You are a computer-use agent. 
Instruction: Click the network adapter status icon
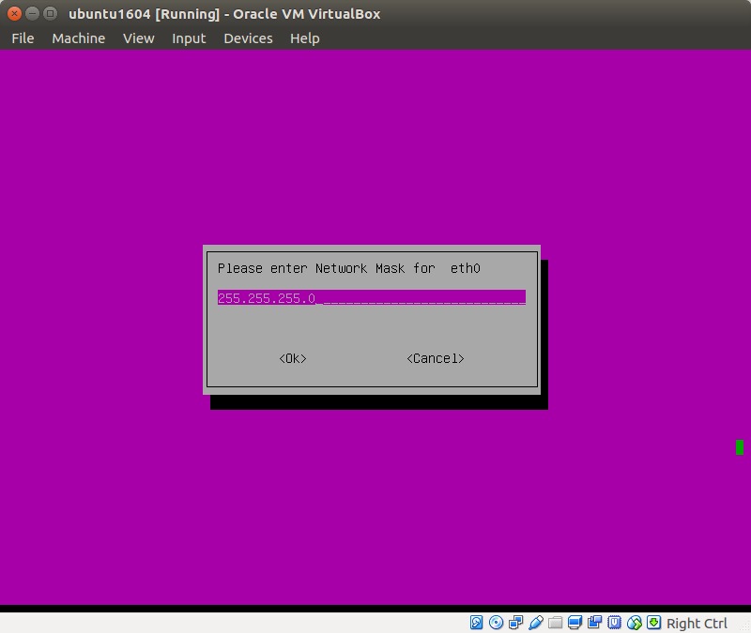(x=516, y=623)
